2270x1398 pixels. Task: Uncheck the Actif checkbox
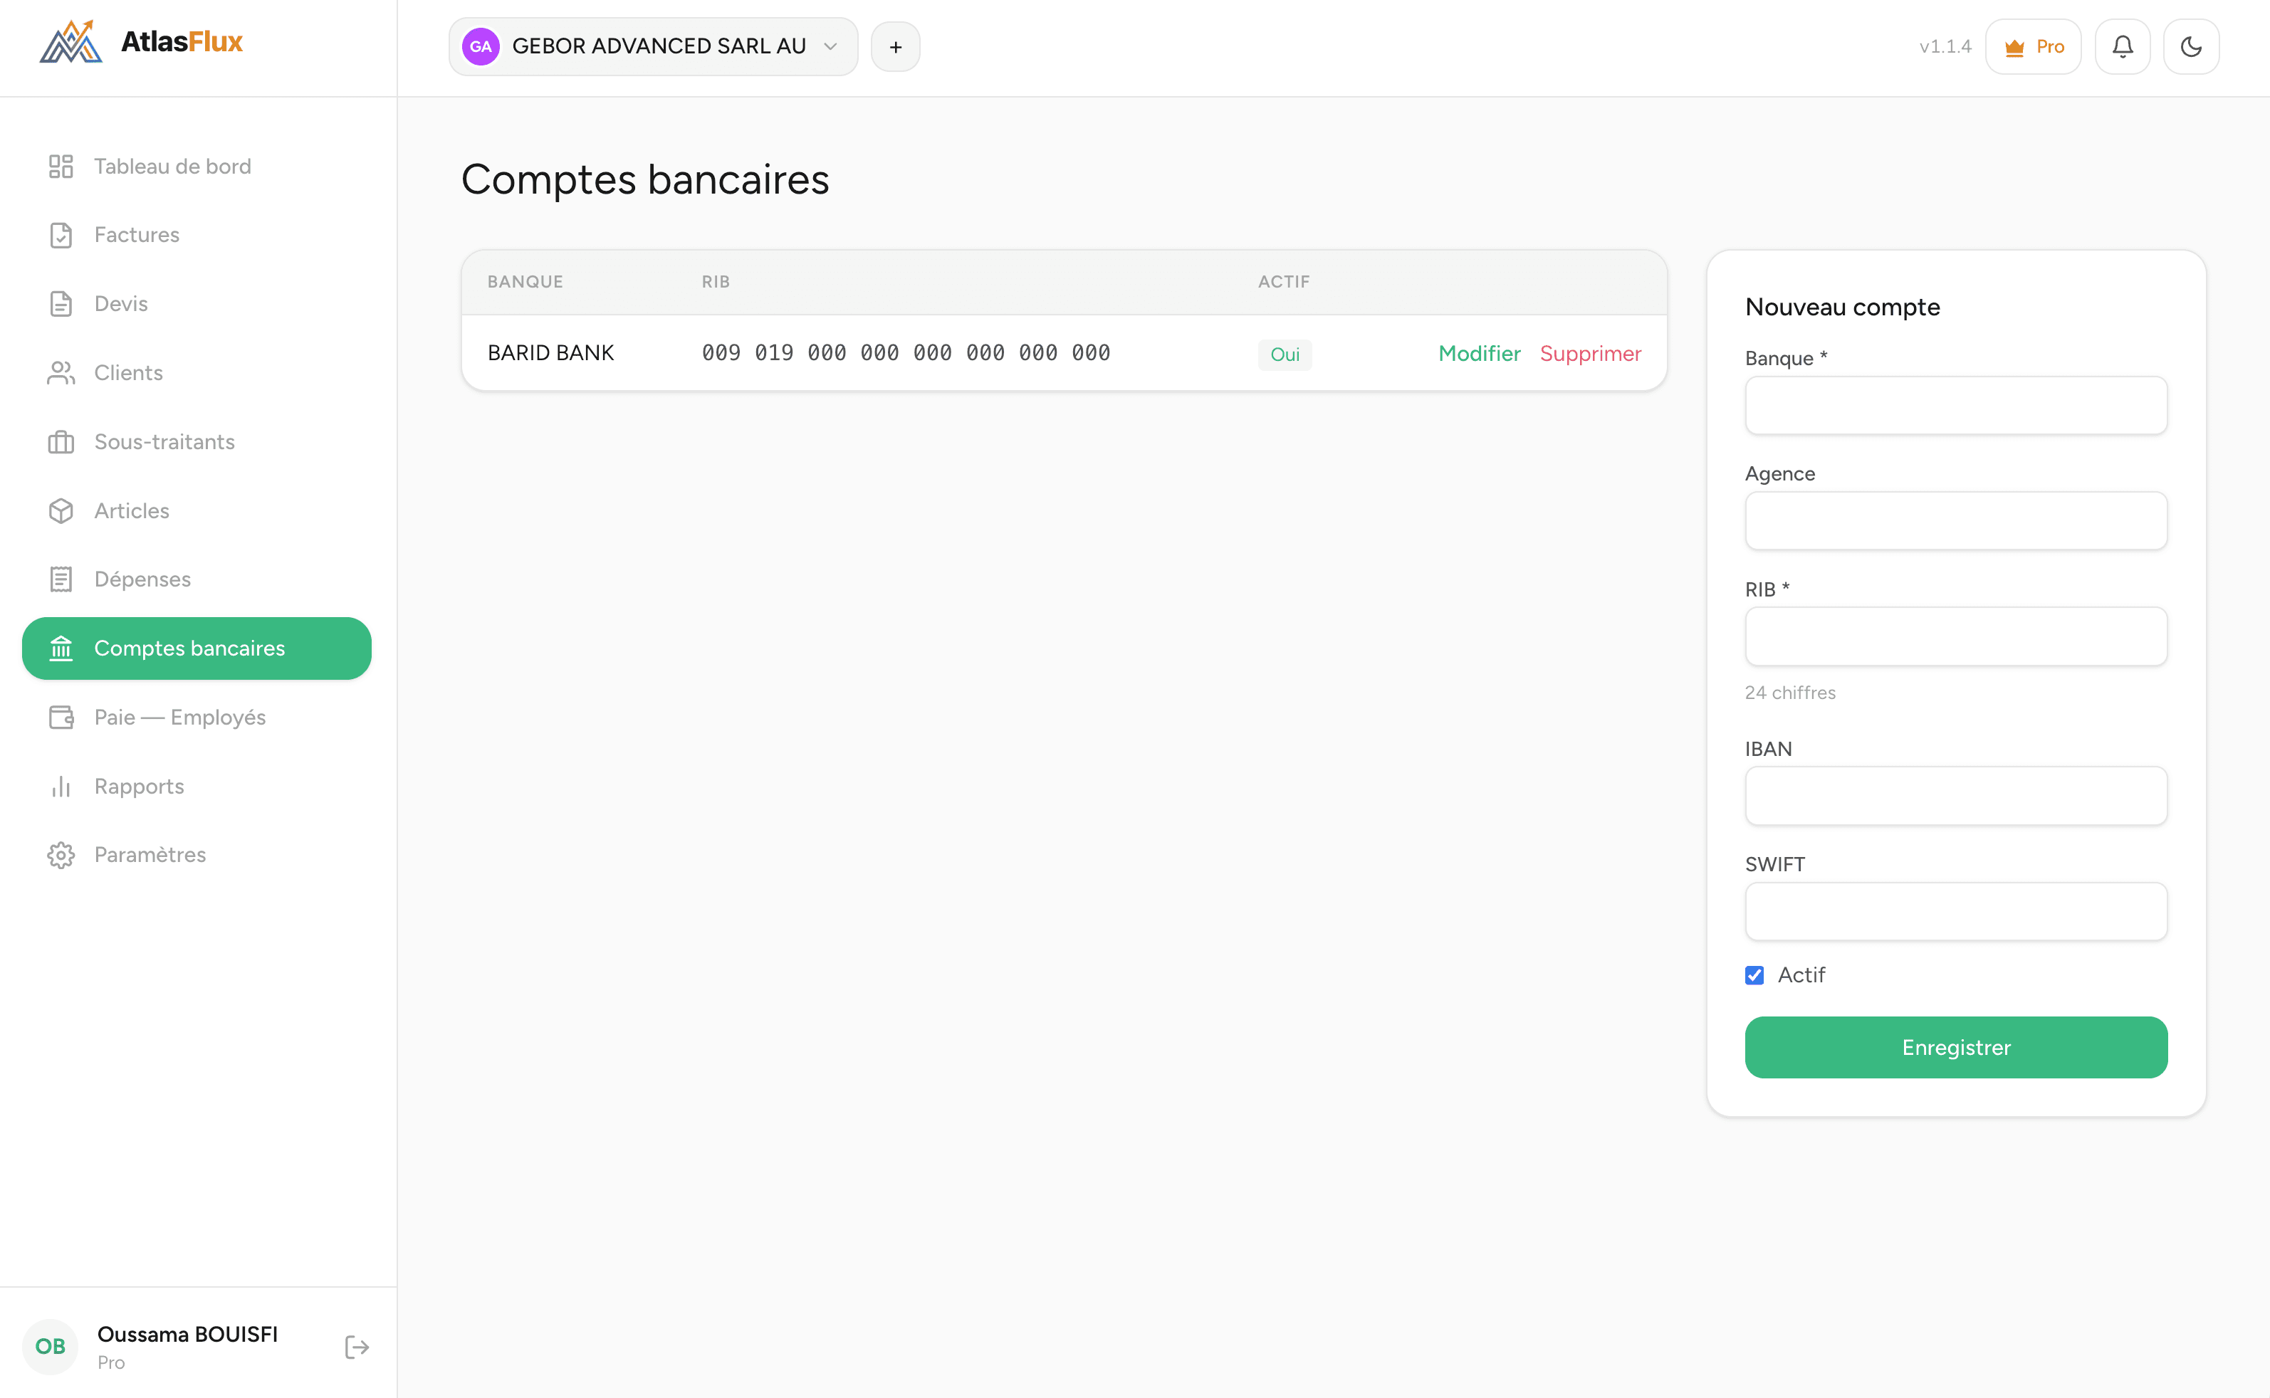1754,974
